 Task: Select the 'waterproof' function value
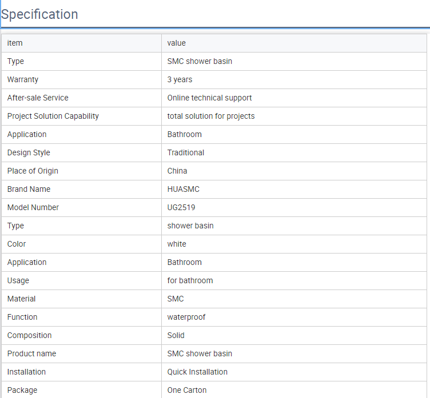click(x=186, y=317)
